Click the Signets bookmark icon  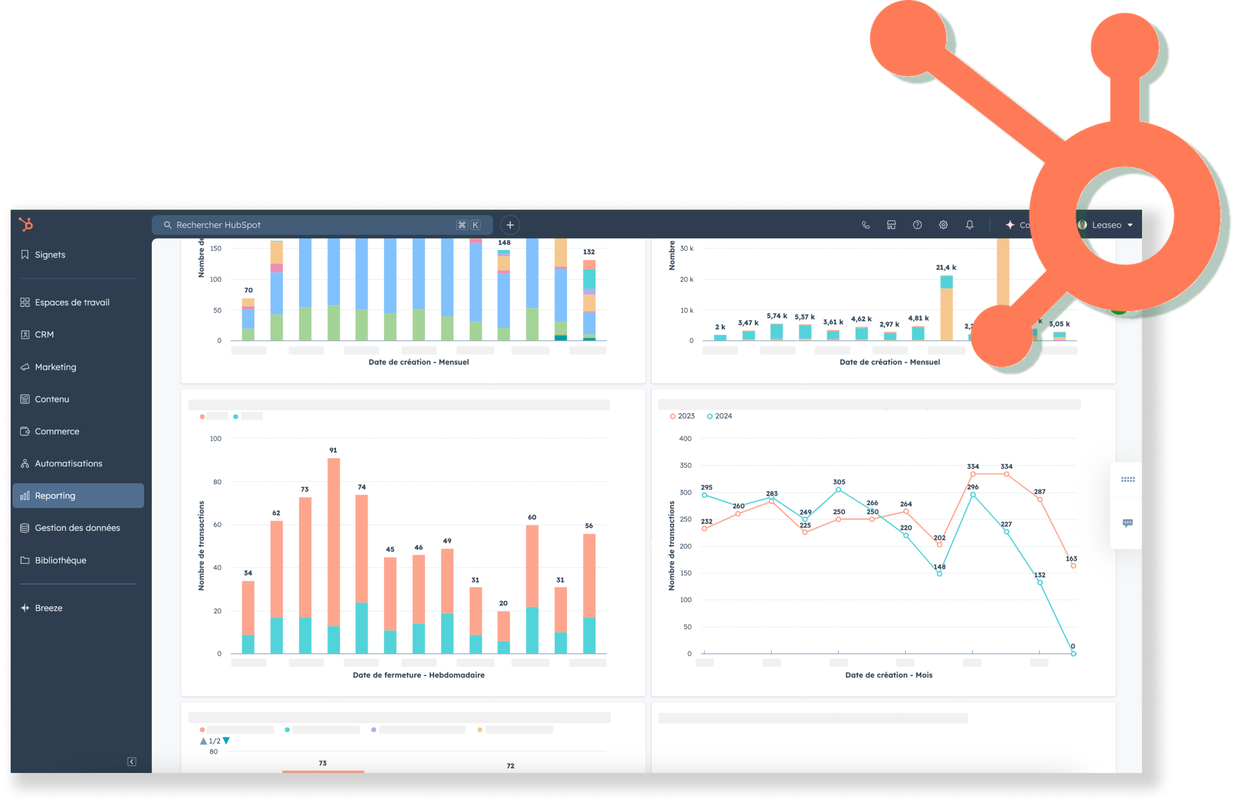pos(24,255)
